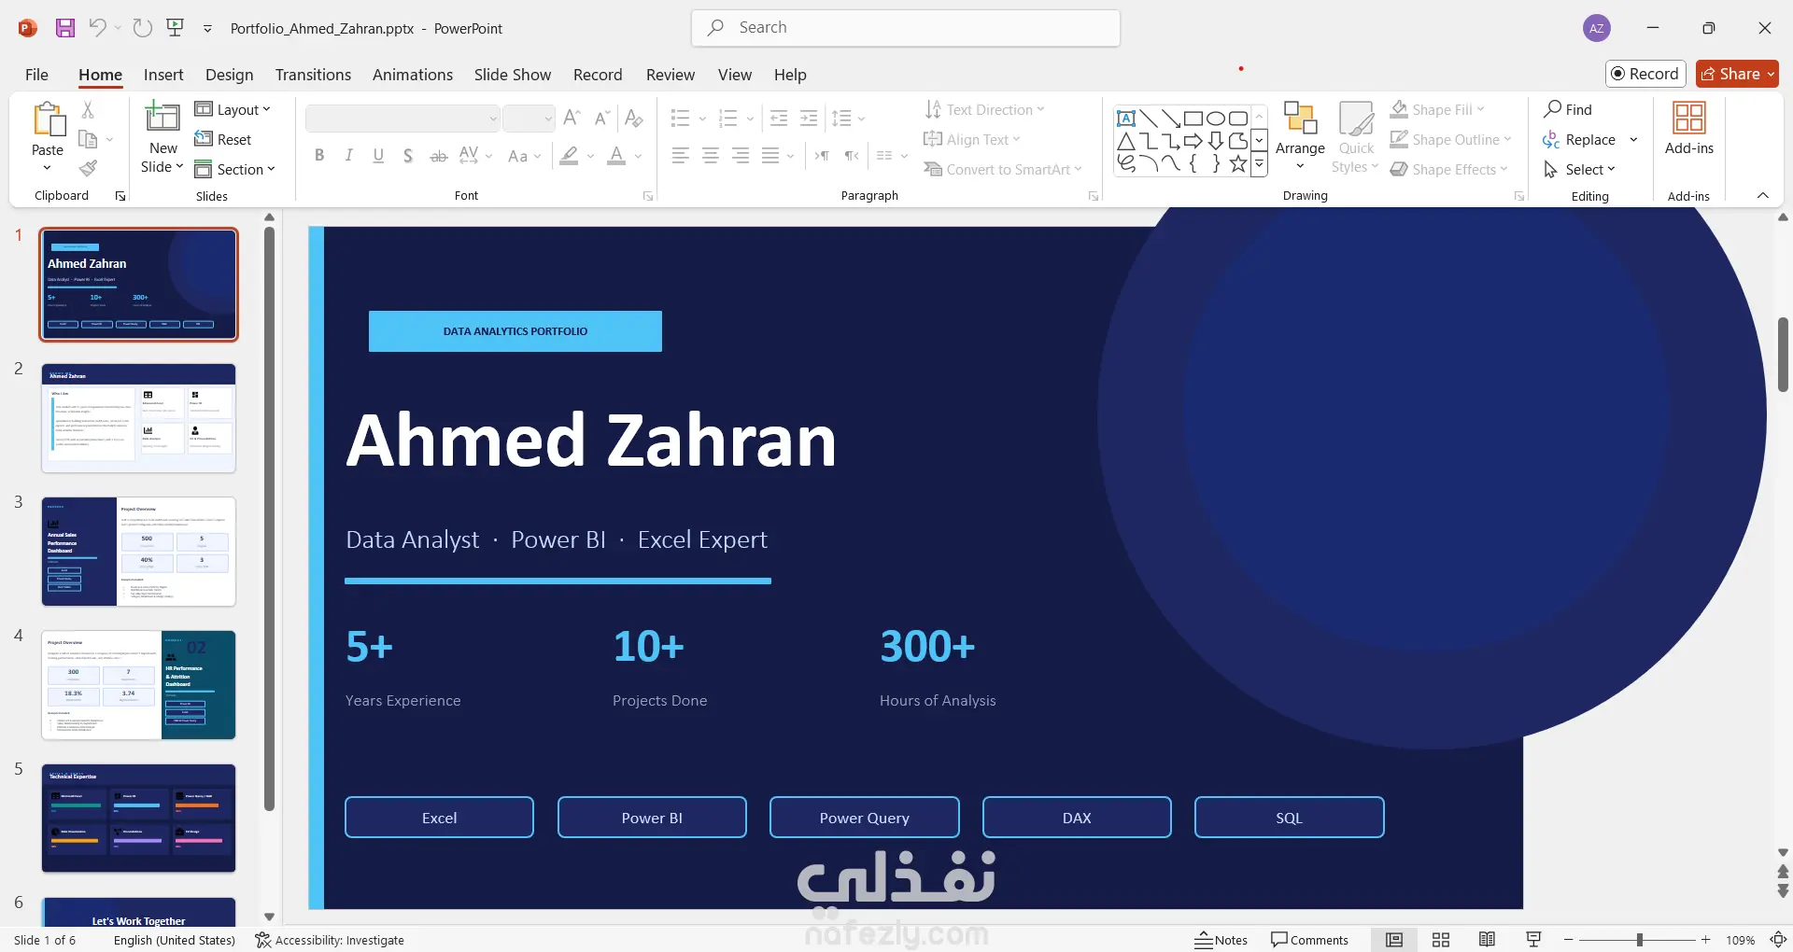Align text right

coord(741,156)
